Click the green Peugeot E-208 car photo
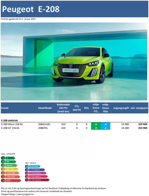Viewport: 149px width, 196px height. (74, 61)
